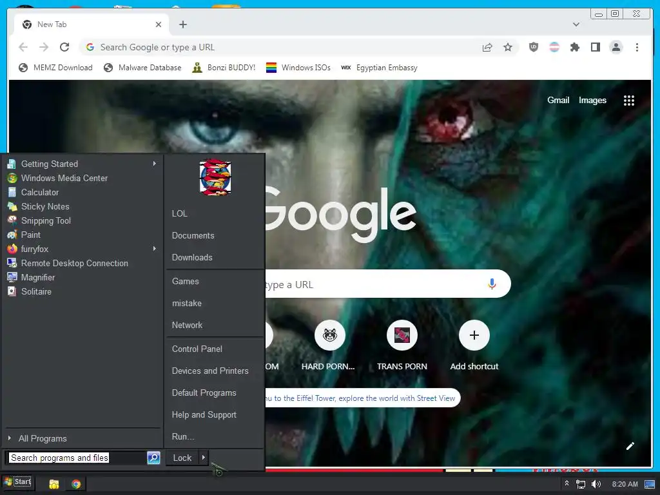Open Chrome three-dot menu
Screen dimensions: 660x495
click(x=637, y=47)
